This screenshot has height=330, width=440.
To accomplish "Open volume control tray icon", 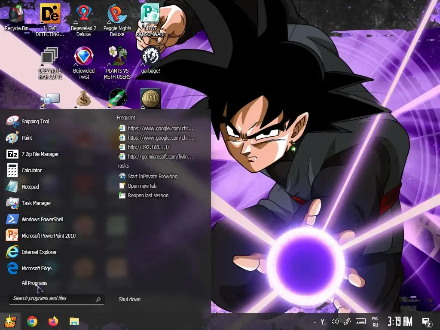I will click(x=335, y=321).
